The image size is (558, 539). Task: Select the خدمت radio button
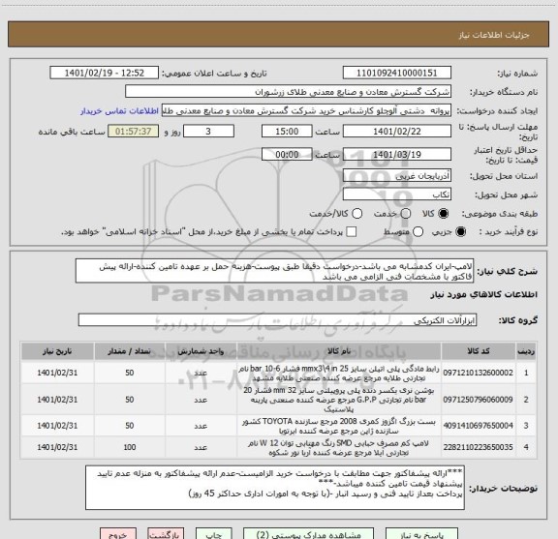[406, 214]
